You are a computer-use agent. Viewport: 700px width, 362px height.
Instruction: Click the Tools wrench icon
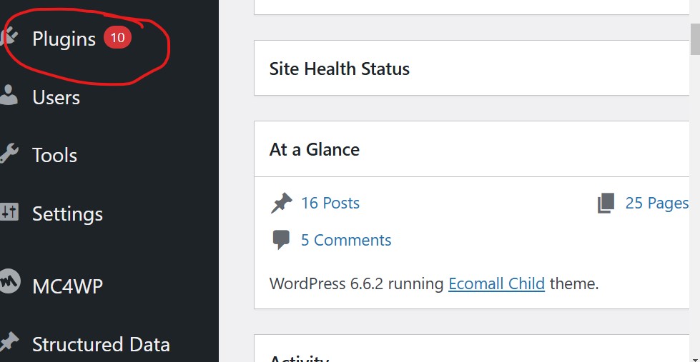(9, 154)
